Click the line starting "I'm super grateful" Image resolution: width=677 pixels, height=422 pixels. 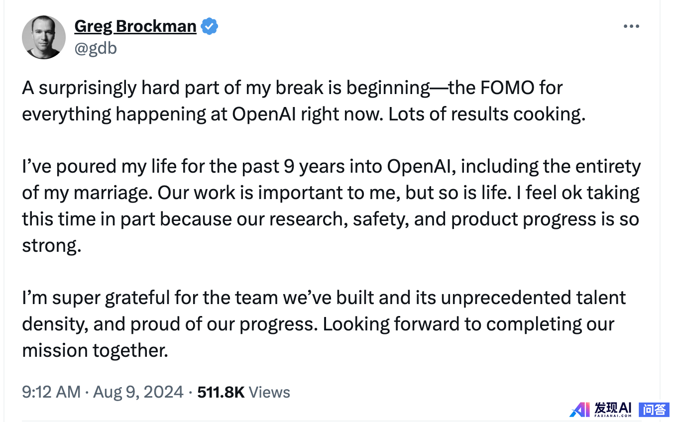[x=324, y=298]
